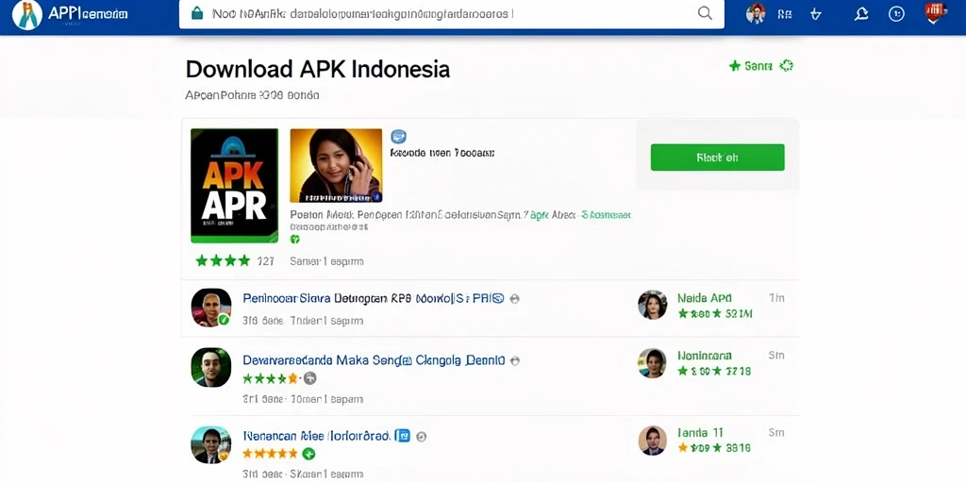Click the circled clock icon in the header

pyautogui.click(x=896, y=13)
